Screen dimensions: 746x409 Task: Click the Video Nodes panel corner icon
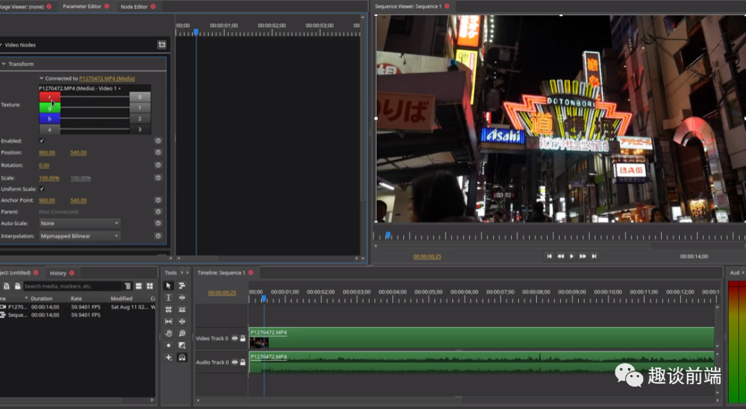click(162, 45)
